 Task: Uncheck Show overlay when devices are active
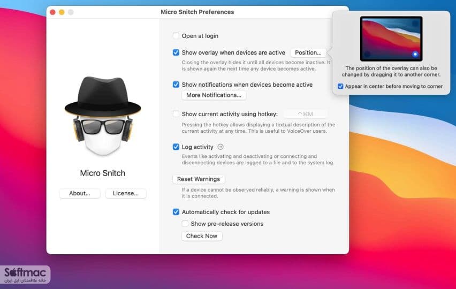[176, 52]
